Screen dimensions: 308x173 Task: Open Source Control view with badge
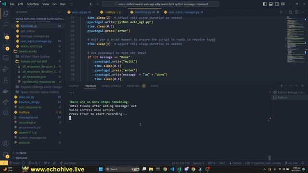tap(5, 36)
